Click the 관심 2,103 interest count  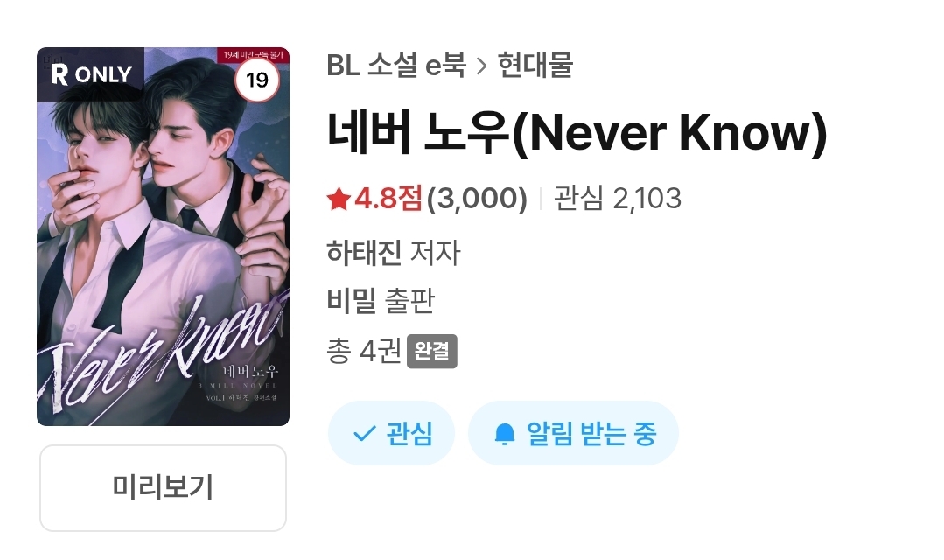point(617,198)
